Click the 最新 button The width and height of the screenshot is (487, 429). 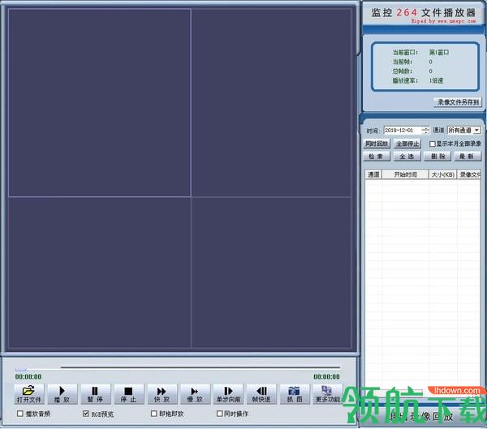[x=468, y=157]
